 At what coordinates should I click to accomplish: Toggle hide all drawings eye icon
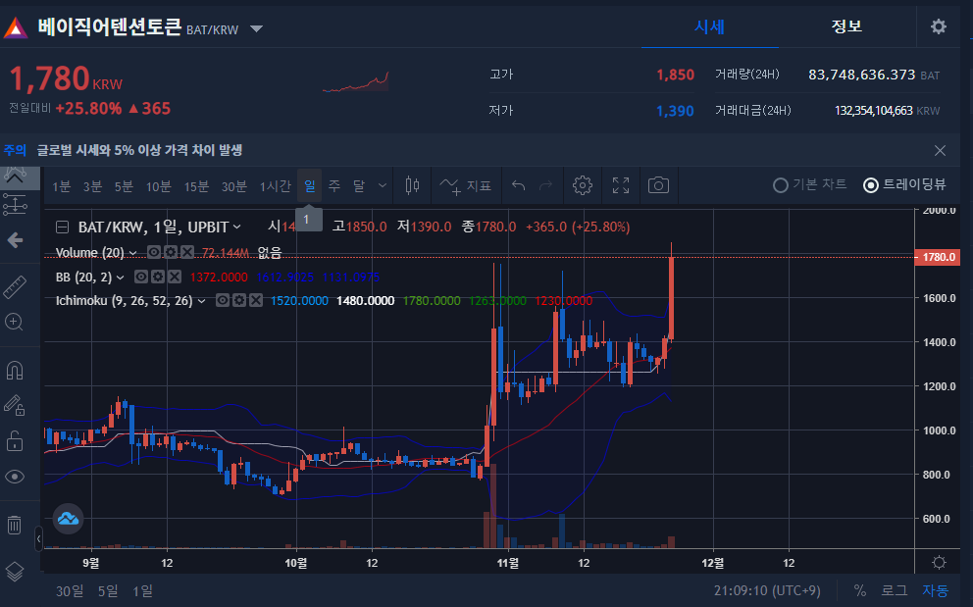point(15,477)
